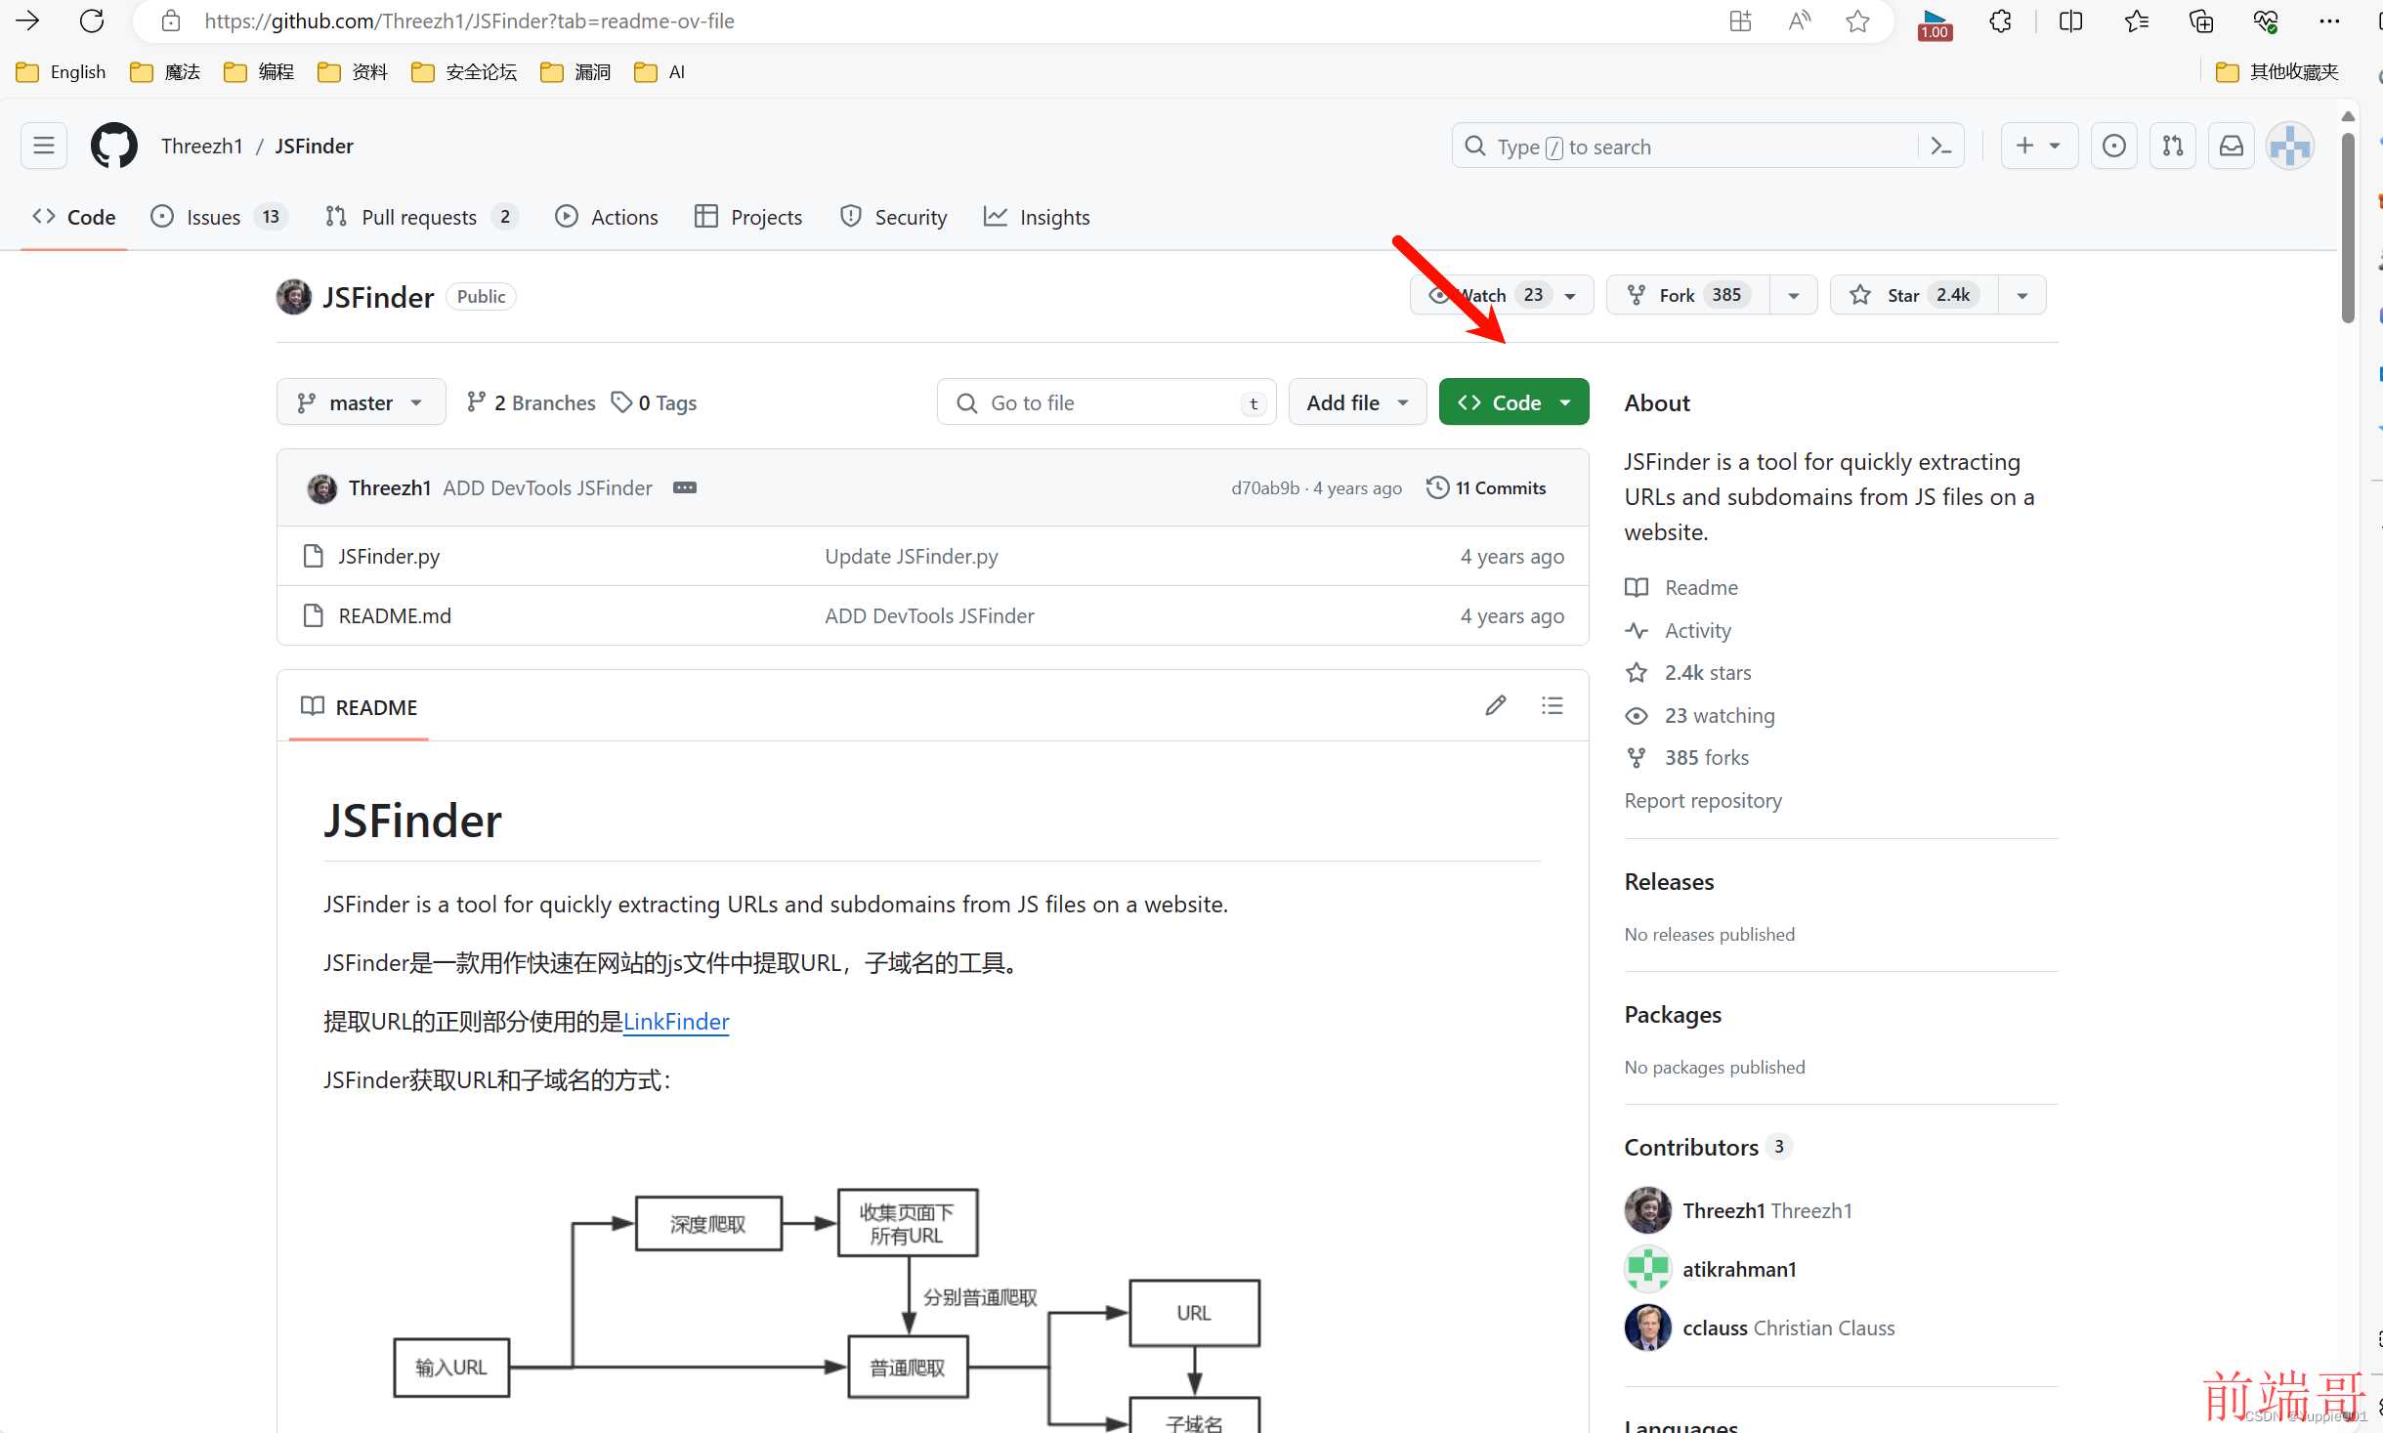Switch to the Issues tab
Screen dimensions: 2383x1433
219,217
